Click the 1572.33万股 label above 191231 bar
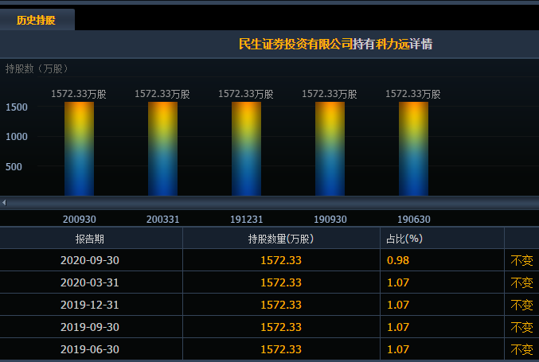This screenshot has height=362, width=539. [246, 94]
